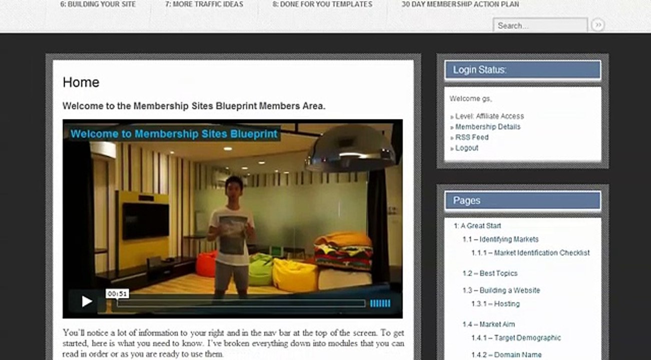Open 1.1.1 – Market Identification Checklist page
This screenshot has width=651, height=360.
pyautogui.click(x=530, y=253)
